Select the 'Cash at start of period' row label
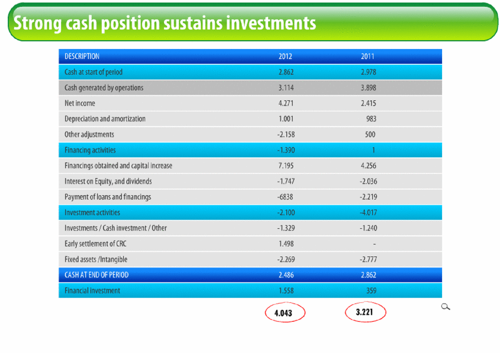The height and width of the screenshot is (353, 500). tap(93, 72)
